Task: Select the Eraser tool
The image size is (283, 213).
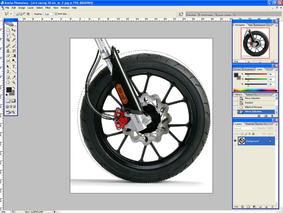Action: (8, 56)
